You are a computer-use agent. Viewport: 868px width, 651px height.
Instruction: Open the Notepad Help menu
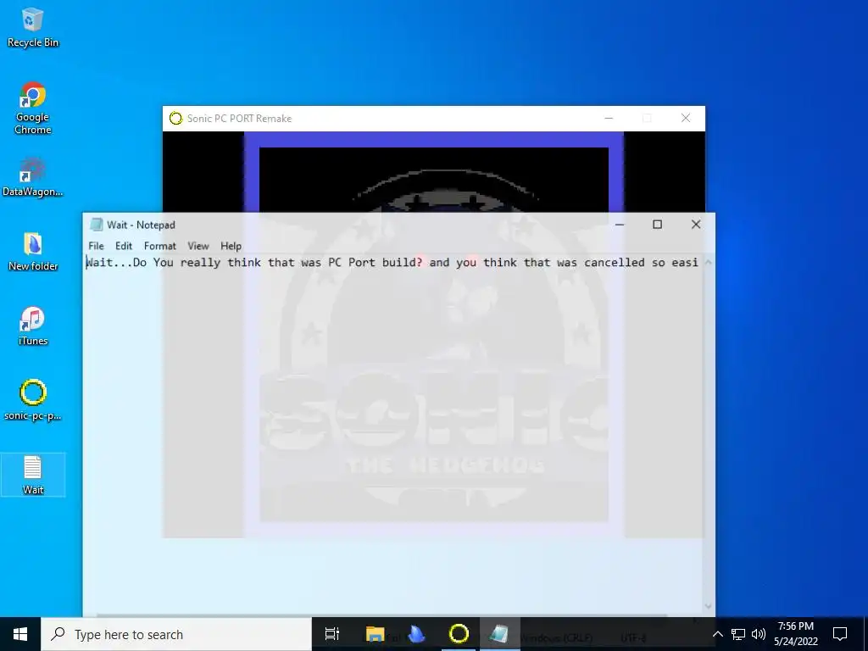pyautogui.click(x=231, y=246)
